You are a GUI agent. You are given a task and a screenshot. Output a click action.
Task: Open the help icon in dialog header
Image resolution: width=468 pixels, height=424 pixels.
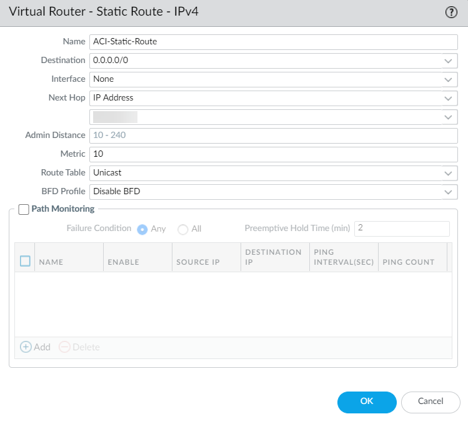pyautogui.click(x=451, y=12)
